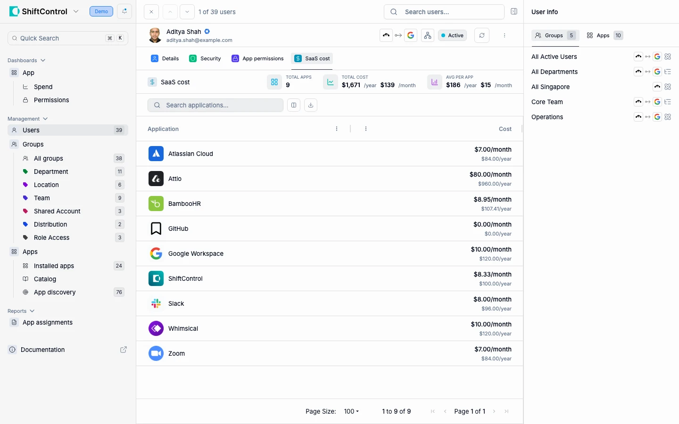
Task: Open the second column options menu
Action: tap(366, 129)
